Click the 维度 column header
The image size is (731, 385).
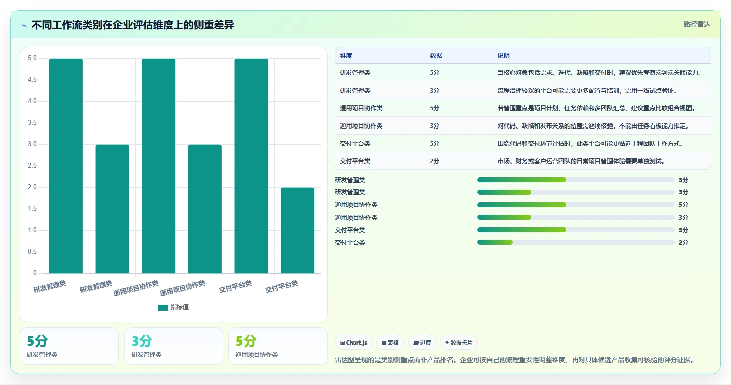point(346,56)
